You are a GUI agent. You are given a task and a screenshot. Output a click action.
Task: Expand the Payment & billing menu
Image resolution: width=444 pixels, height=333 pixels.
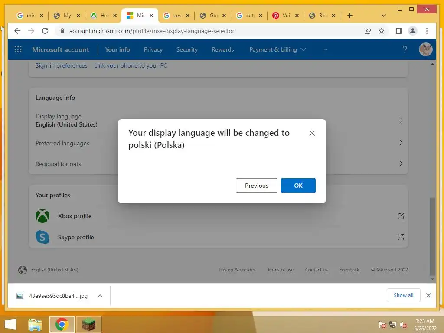277,49
